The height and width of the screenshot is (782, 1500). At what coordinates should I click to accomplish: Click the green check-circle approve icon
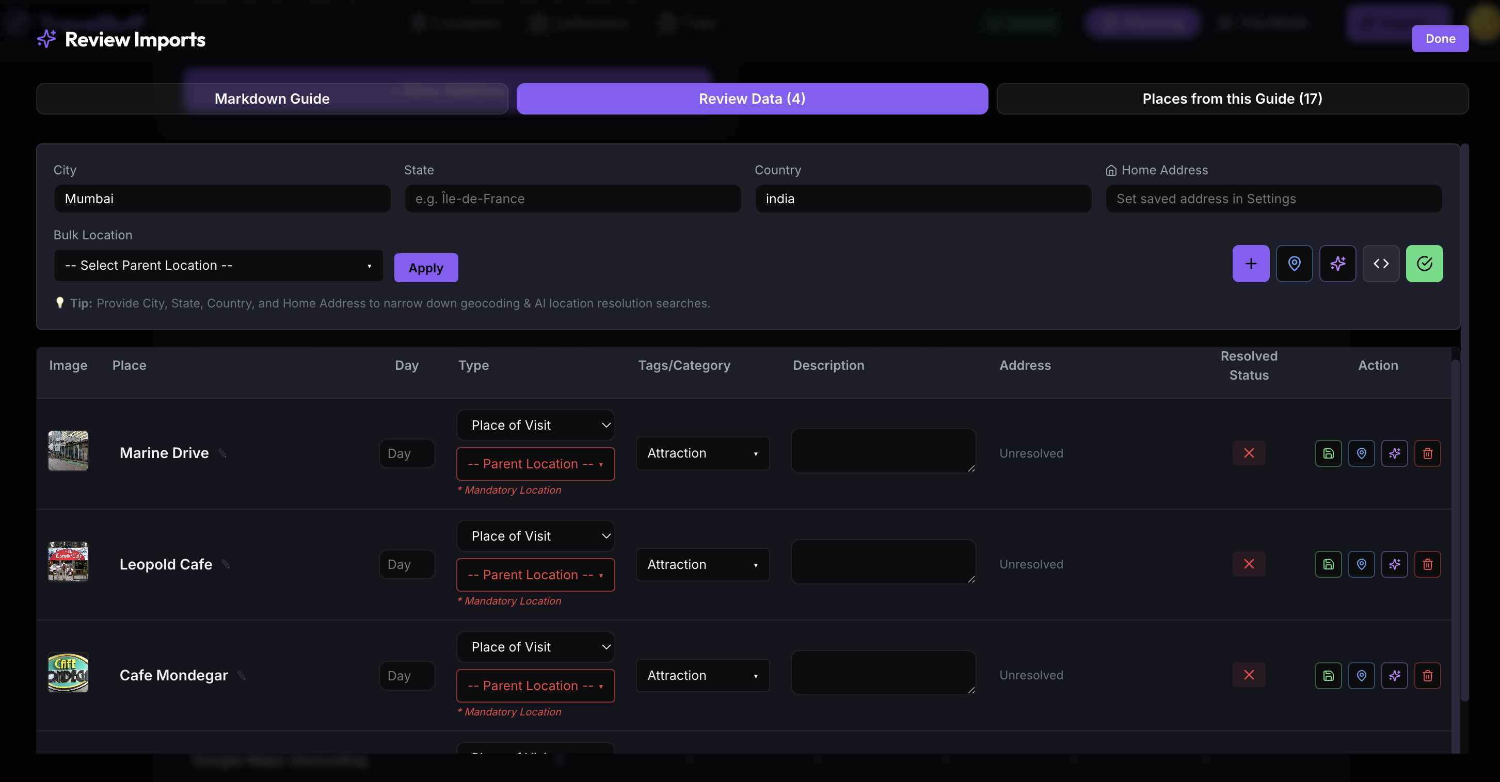pyautogui.click(x=1424, y=264)
